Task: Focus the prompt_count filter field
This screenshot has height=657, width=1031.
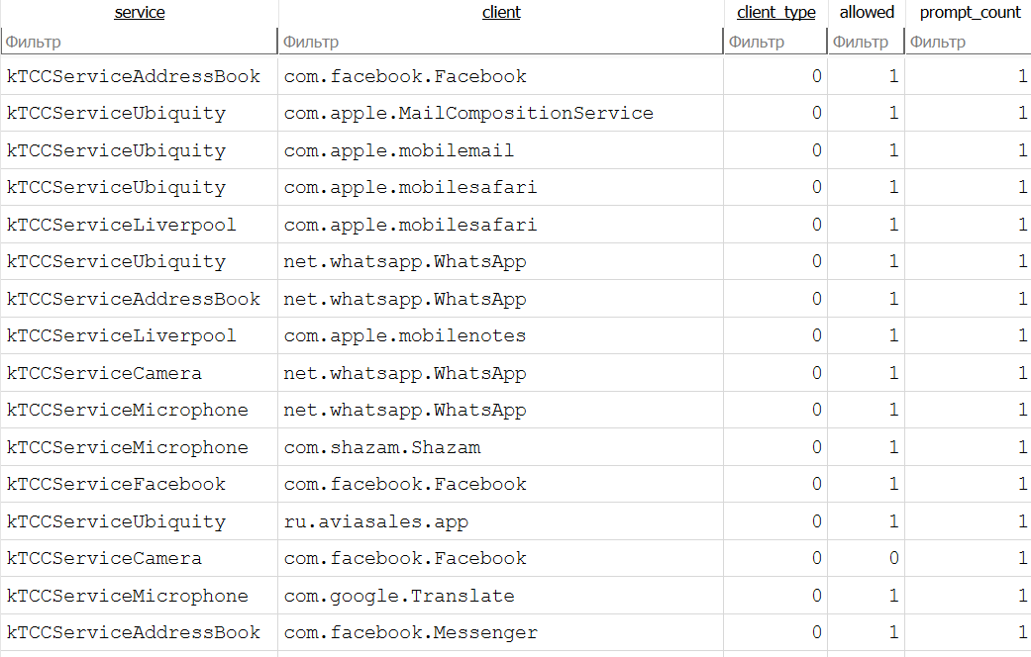Action: coord(968,42)
